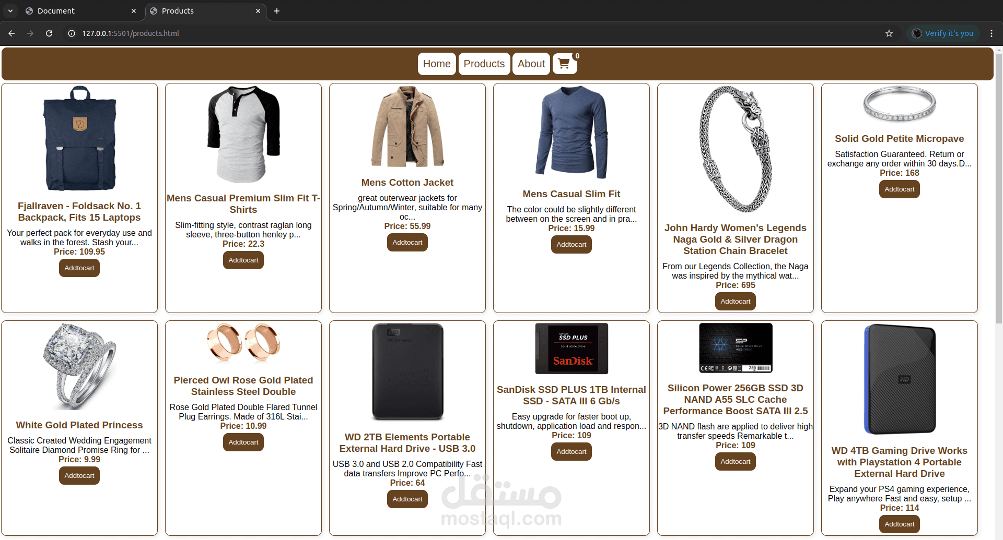Click 'Price: 109.95' on the backpack card
Image resolution: width=1003 pixels, height=540 pixels.
click(x=79, y=252)
